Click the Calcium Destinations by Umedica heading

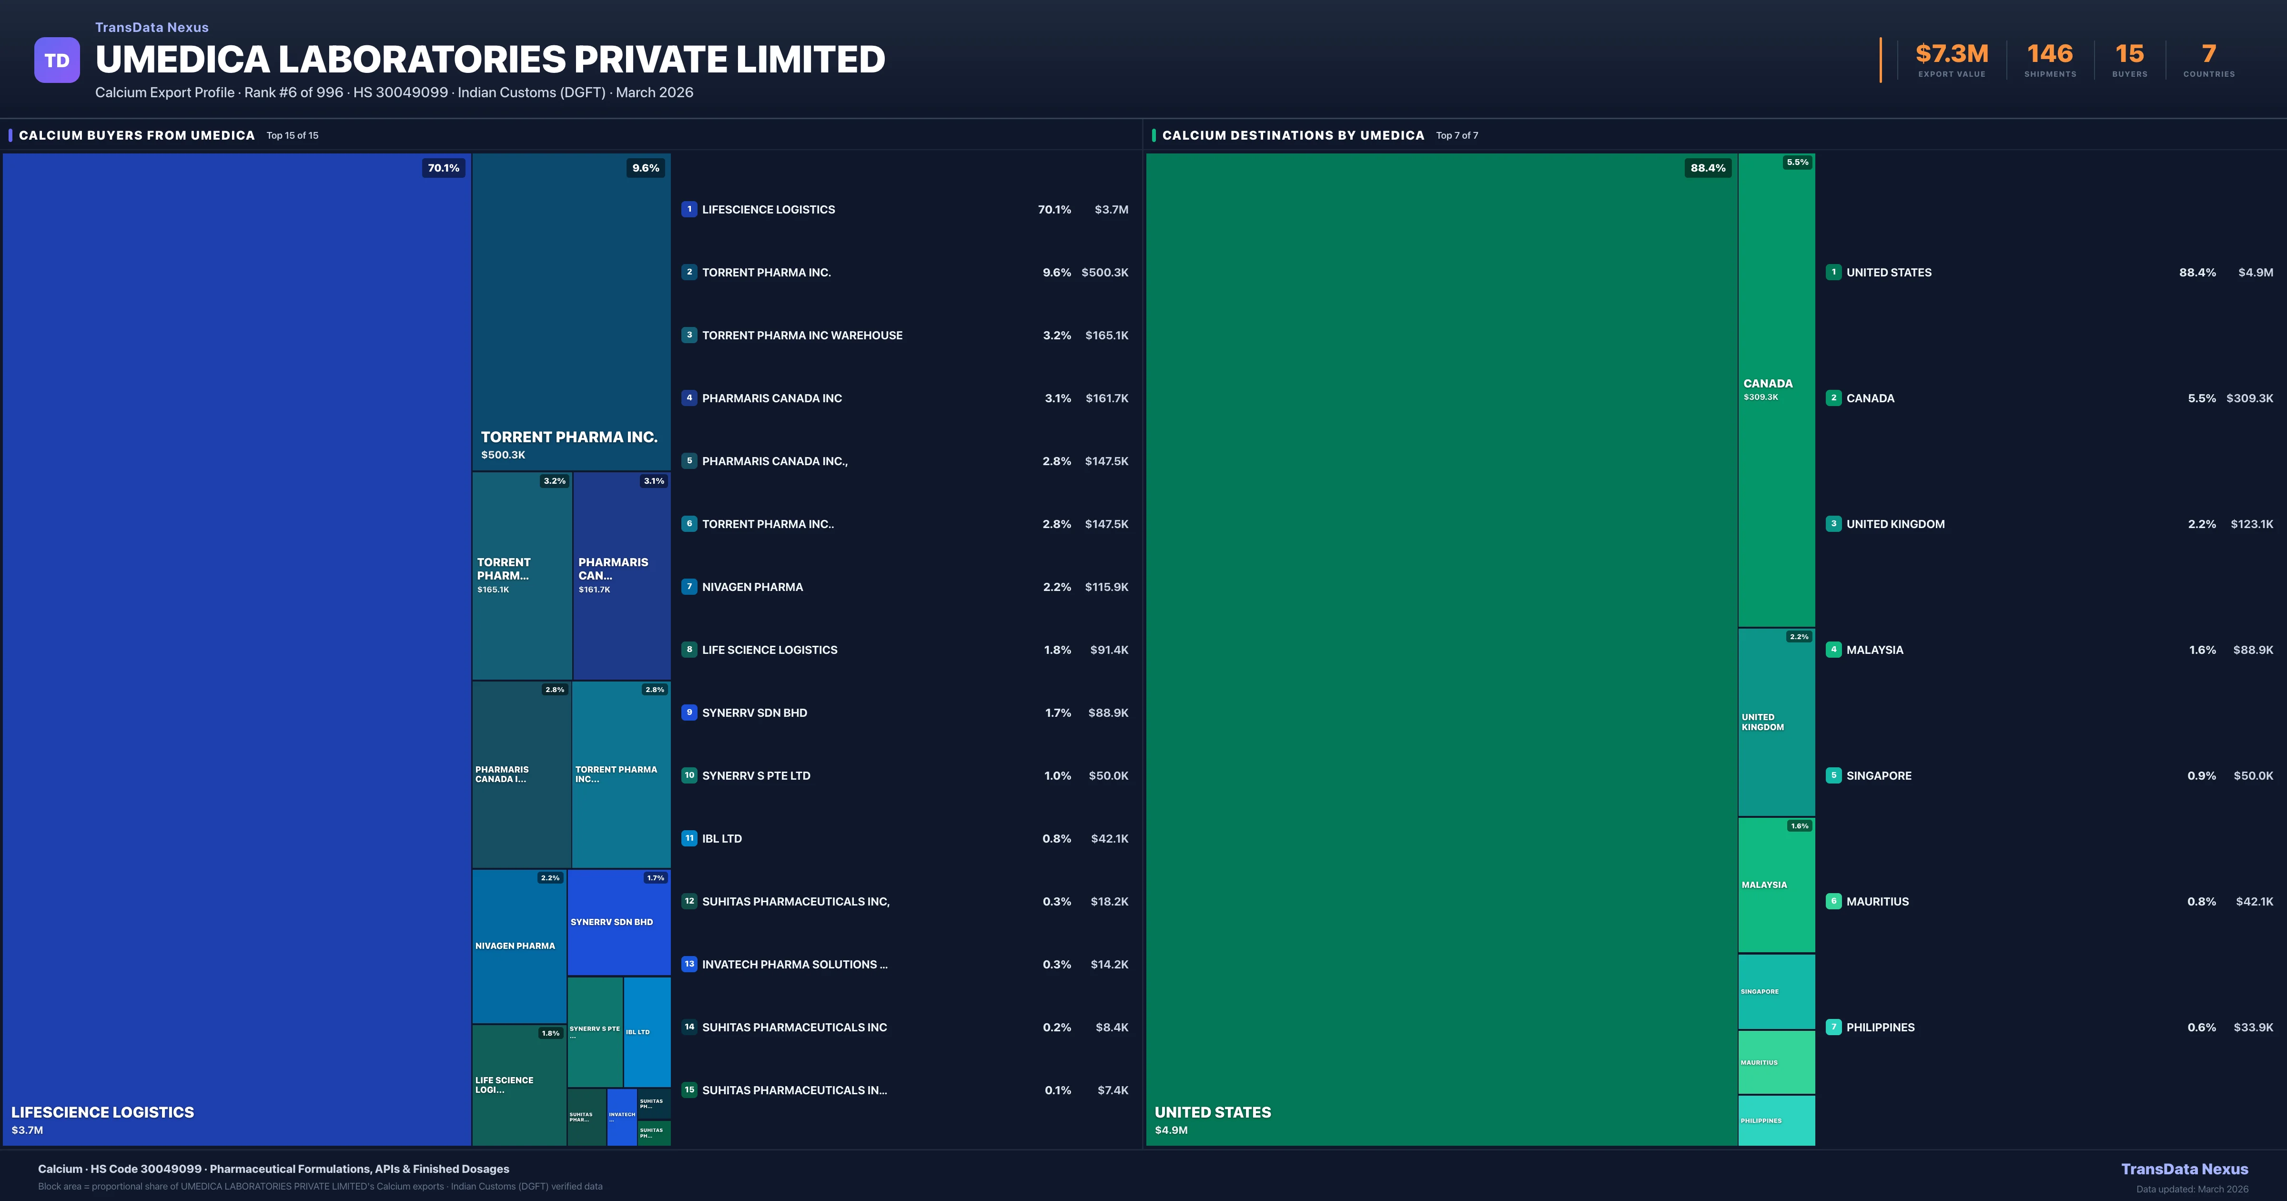(1293, 135)
